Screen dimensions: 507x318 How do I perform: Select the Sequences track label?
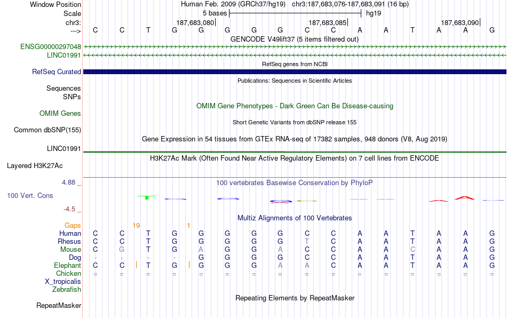point(64,88)
